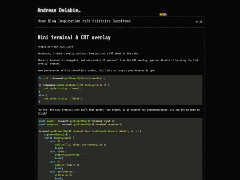
Task: Launch Solitaire from navigation
Action: tap(101, 21)
